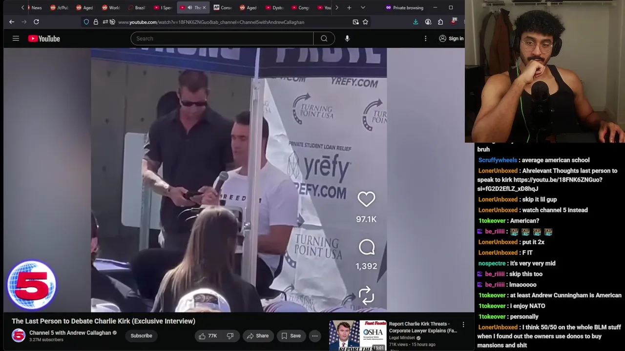Open the Channel 5 avatar next to title
The height and width of the screenshot is (351, 625).
(19, 336)
